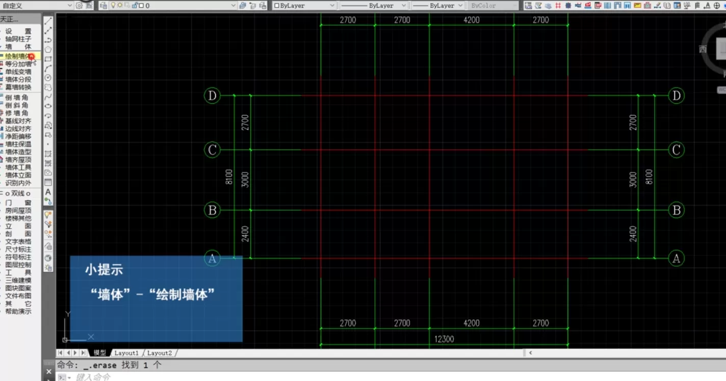Expand 墙体工具 submenu
This screenshot has height=381, width=726.
pos(18,167)
